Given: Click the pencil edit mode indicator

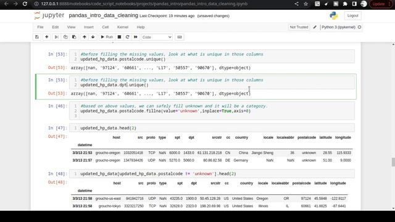Looking at the screenshot, I should 315,27.
